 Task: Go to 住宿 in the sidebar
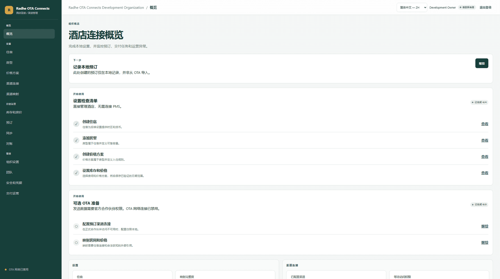pos(29,52)
